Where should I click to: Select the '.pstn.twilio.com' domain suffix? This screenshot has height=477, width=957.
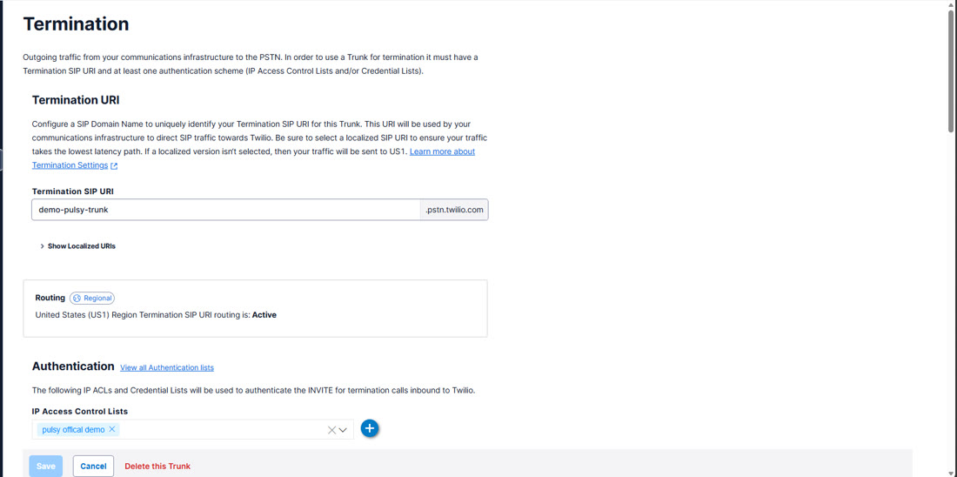point(454,210)
